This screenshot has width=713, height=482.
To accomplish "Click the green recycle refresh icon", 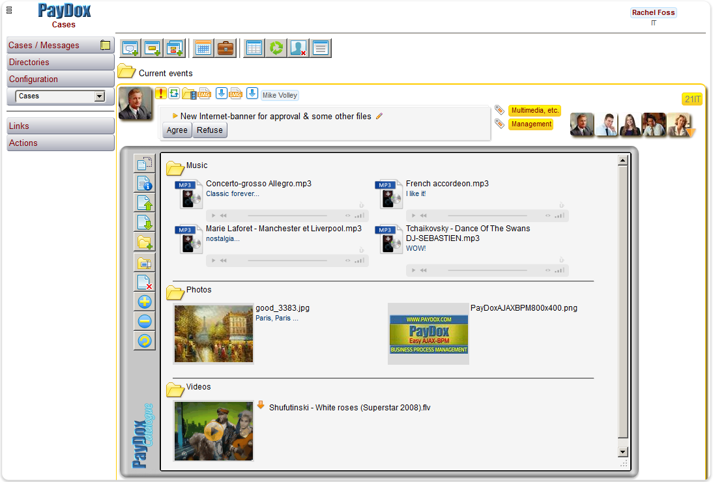I will coord(276,48).
